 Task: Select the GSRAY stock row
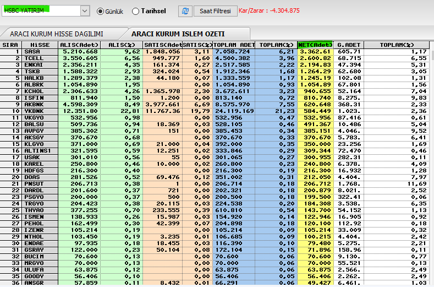click(215, 250)
